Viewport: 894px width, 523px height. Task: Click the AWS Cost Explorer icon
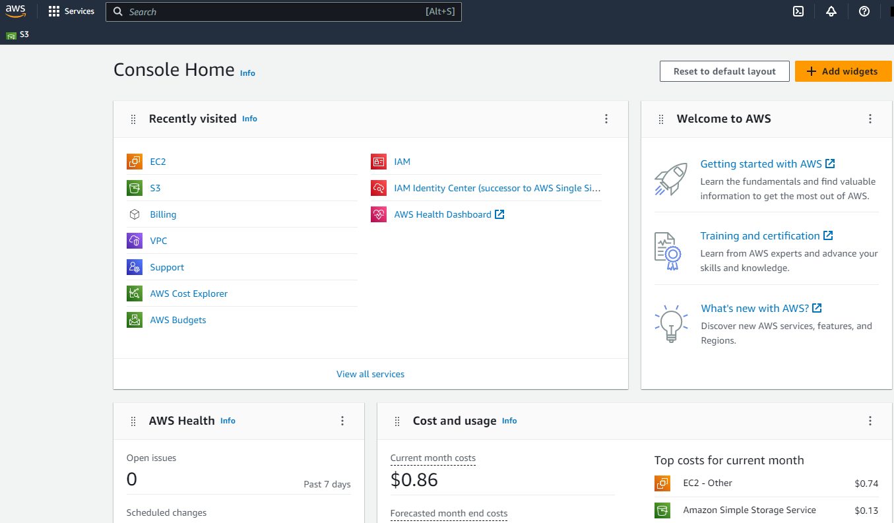135,293
